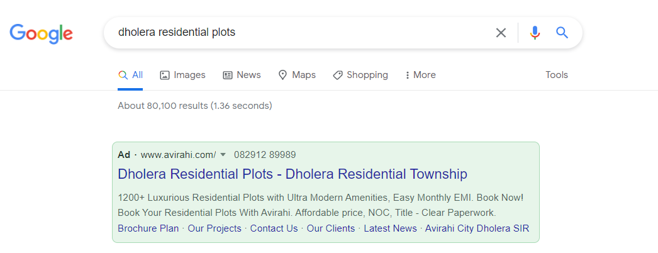
Task: Open Dholera Residential Plots ad headline
Action: [293, 174]
